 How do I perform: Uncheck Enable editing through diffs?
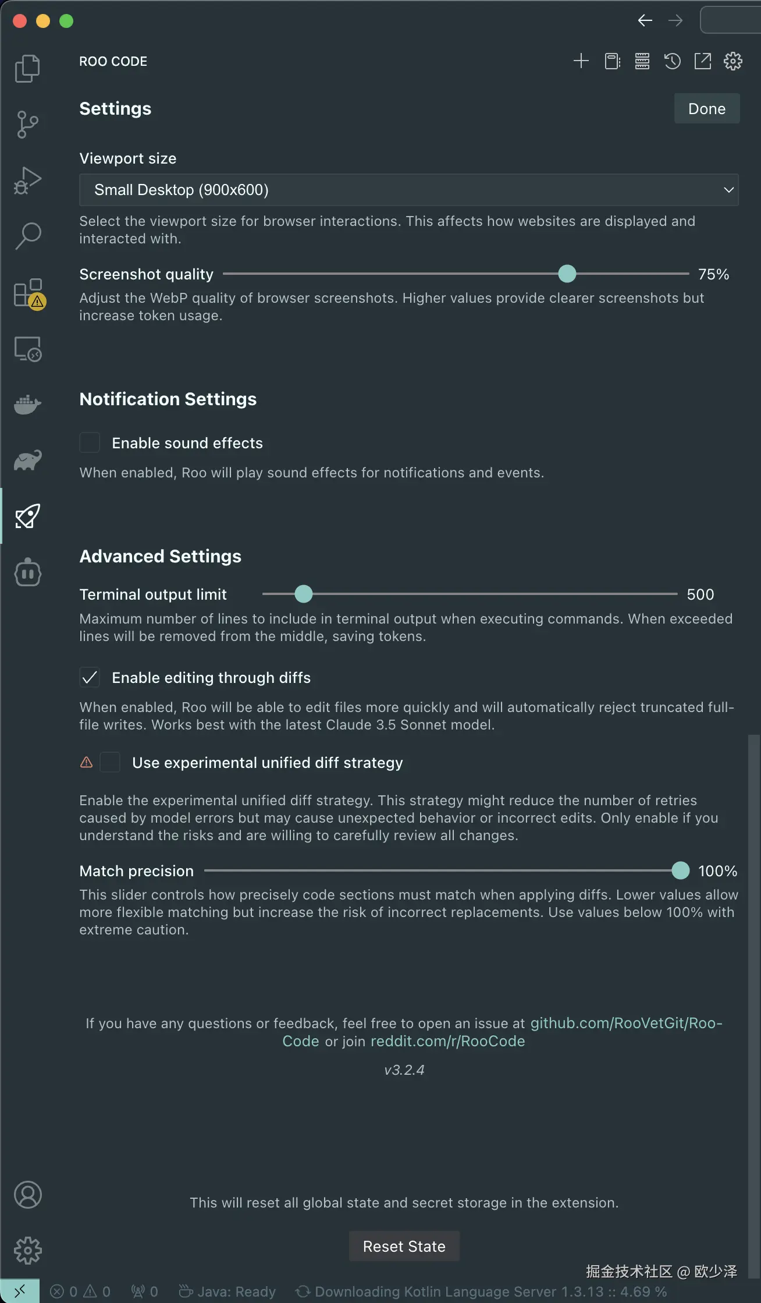(x=90, y=678)
